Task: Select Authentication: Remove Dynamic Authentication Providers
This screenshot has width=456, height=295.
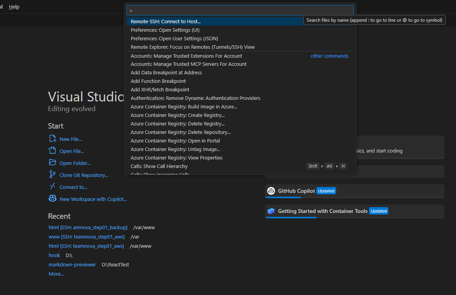Action: 240,98
